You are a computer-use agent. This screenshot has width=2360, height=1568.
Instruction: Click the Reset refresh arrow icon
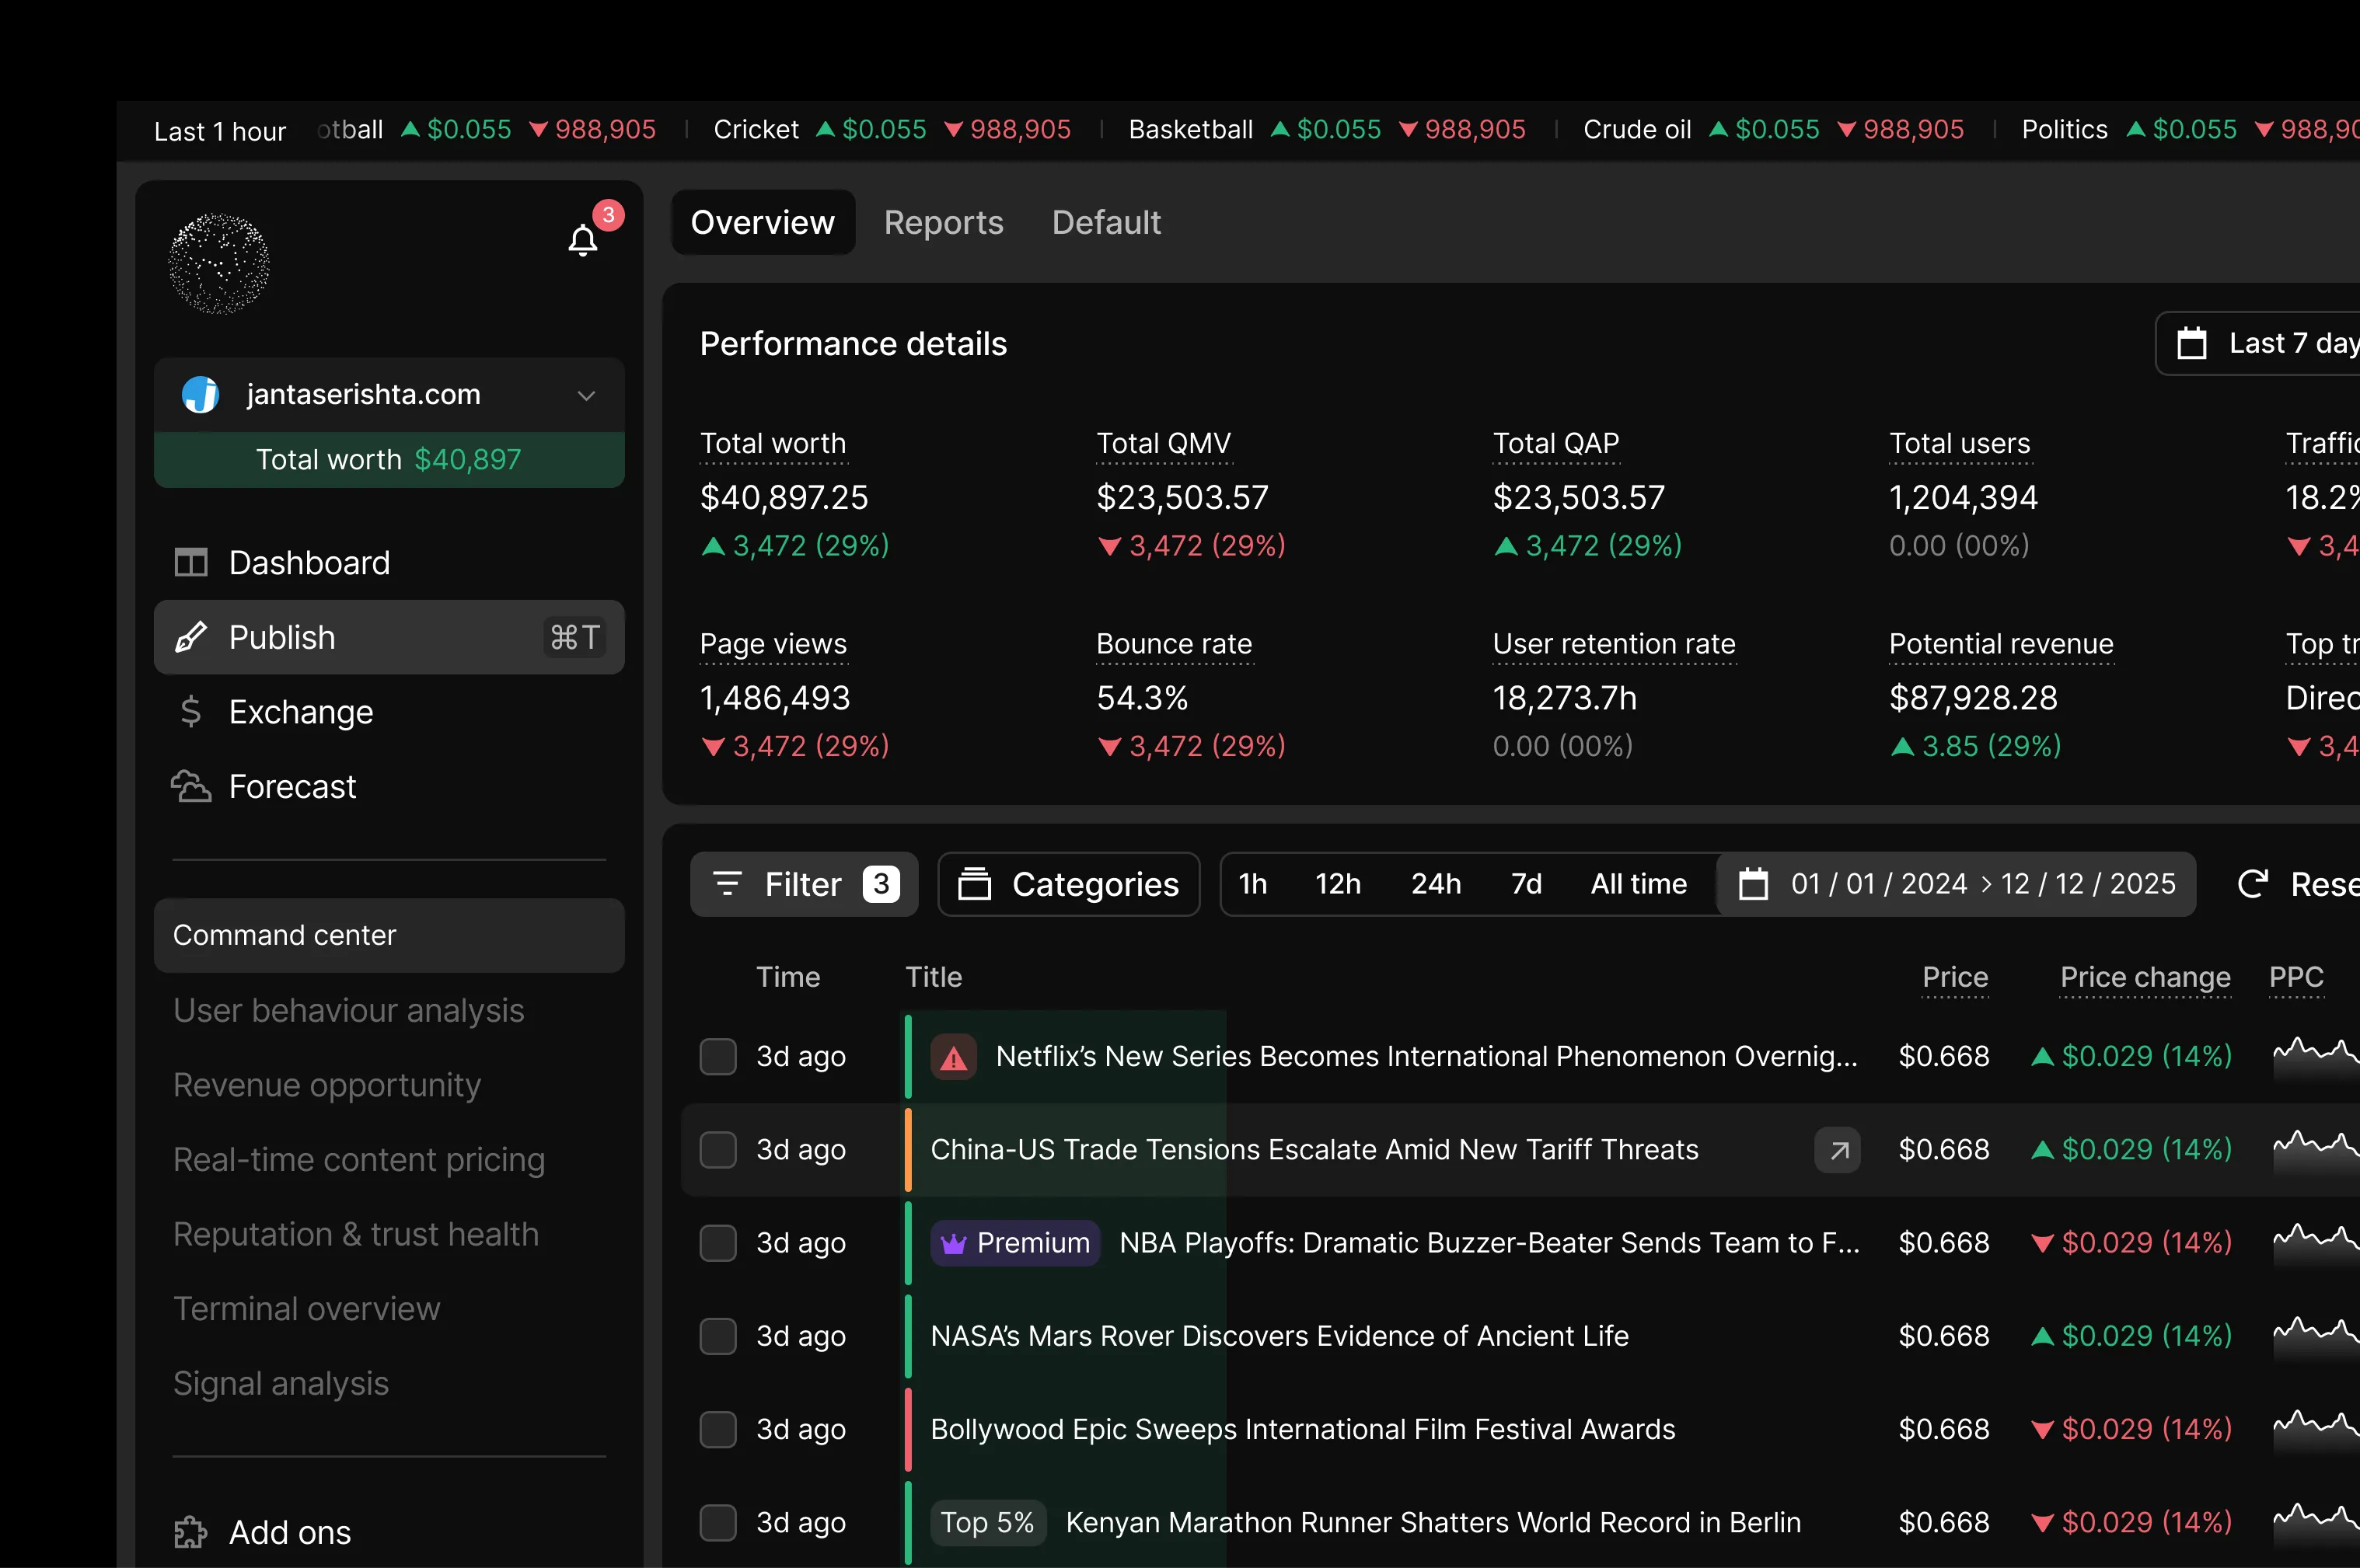pyautogui.click(x=2252, y=884)
